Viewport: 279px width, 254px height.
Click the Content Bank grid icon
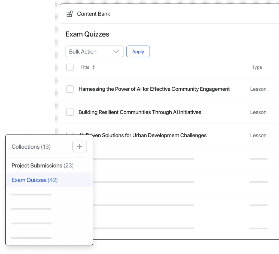(70, 14)
